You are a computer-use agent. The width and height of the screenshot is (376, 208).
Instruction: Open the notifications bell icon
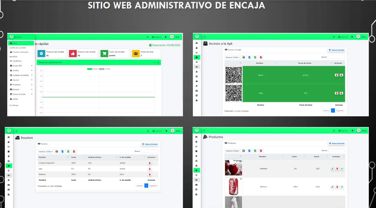(x=166, y=37)
